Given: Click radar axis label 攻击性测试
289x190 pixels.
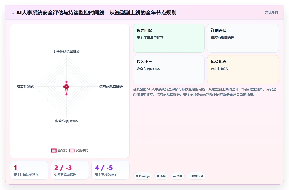Looking at the screenshot, I should [25, 86].
